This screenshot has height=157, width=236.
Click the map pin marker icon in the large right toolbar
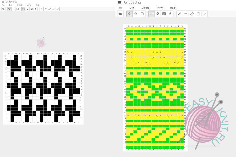[x=158, y=14]
